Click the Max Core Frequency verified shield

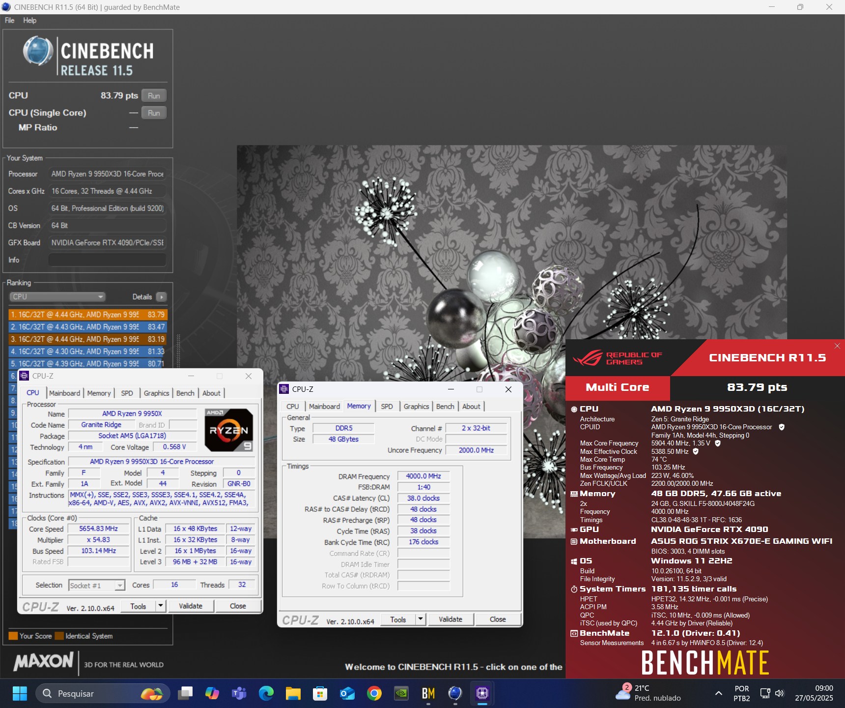click(x=718, y=443)
